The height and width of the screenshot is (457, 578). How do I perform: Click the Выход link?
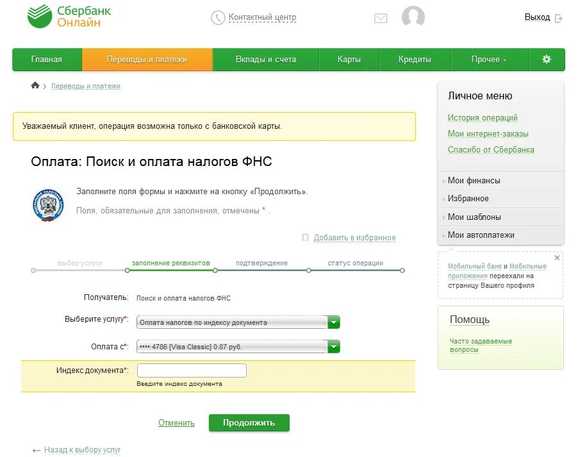(x=537, y=17)
